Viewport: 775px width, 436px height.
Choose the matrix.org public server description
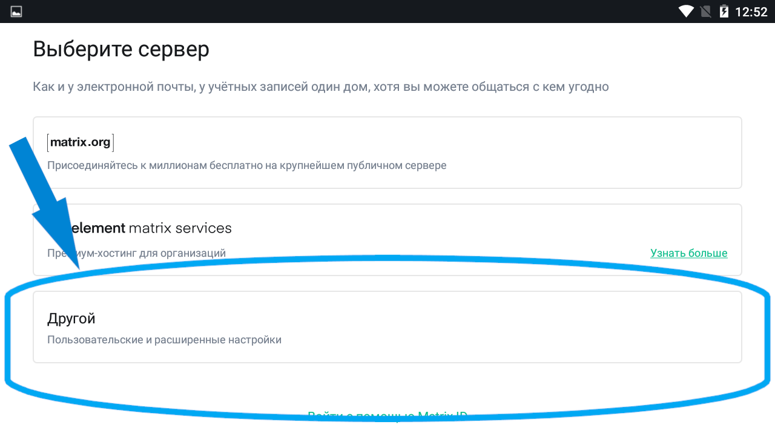click(x=247, y=165)
